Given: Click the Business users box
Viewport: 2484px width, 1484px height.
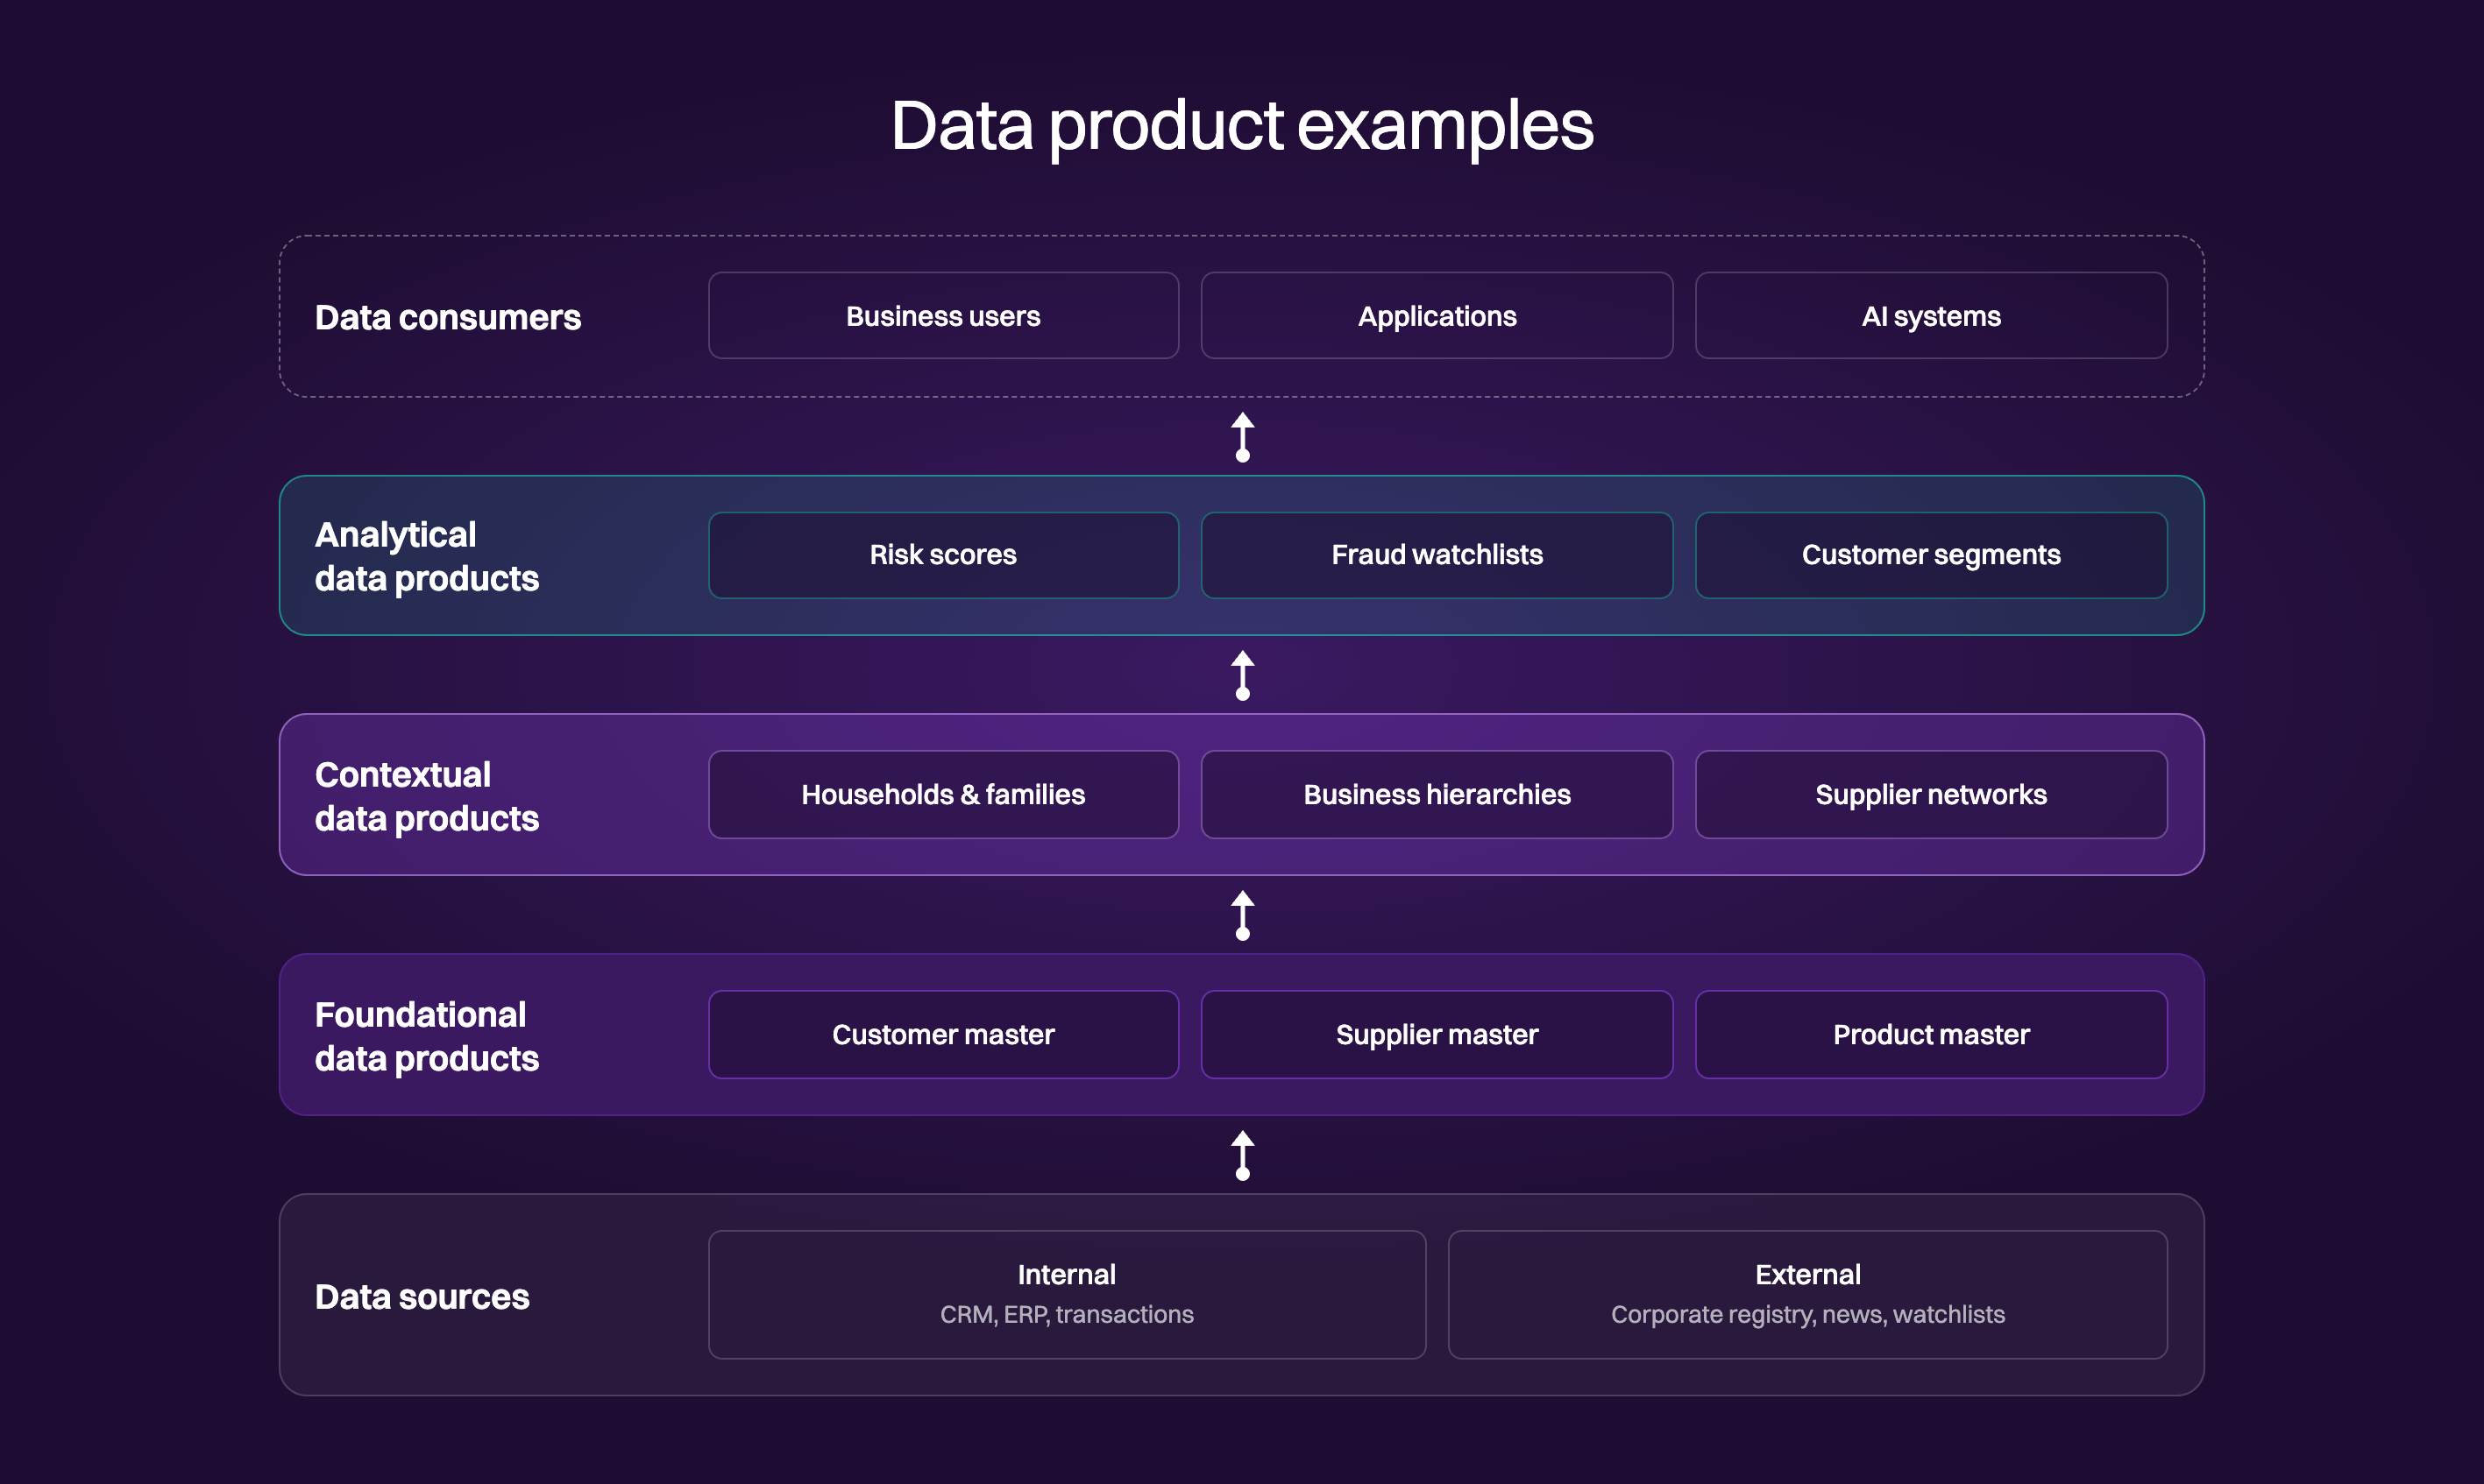Looking at the screenshot, I should 943,316.
